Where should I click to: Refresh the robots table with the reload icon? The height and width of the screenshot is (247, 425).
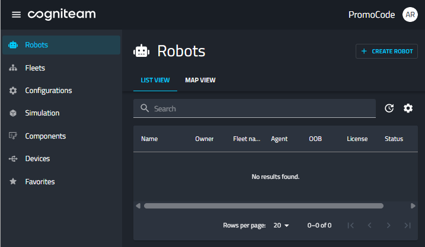pos(389,108)
